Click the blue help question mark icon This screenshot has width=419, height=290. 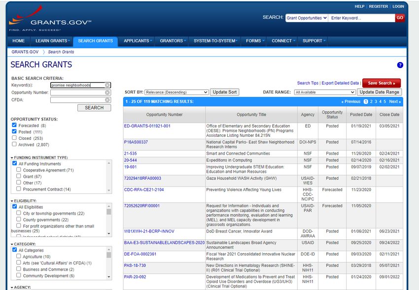(400, 65)
